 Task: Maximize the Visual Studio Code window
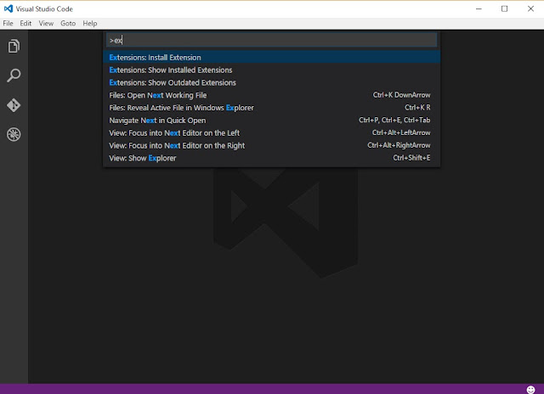pos(504,8)
